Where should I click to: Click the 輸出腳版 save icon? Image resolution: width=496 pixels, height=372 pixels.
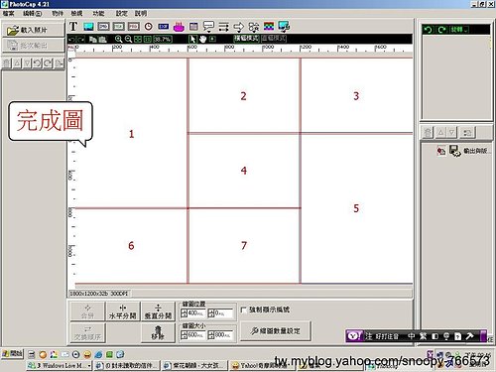454,151
